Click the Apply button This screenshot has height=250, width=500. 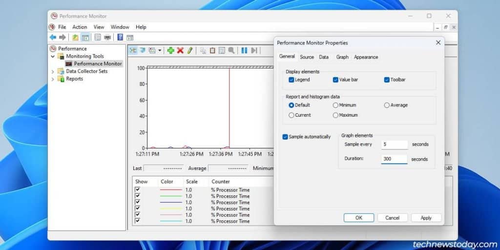point(426,218)
